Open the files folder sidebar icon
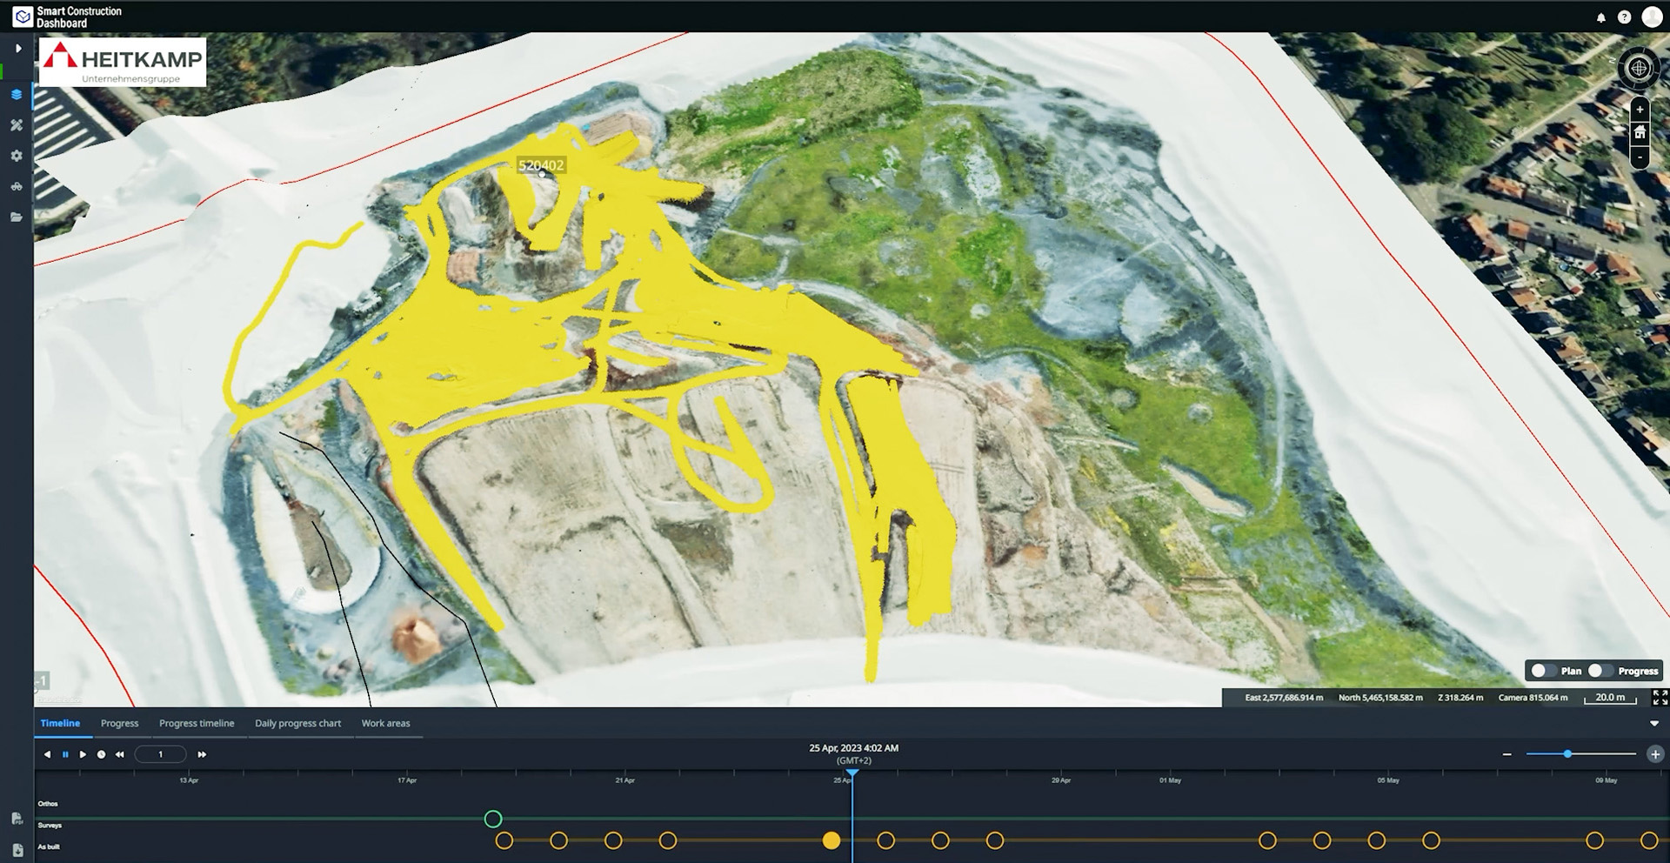1670x863 pixels. pyautogui.click(x=17, y=217)
